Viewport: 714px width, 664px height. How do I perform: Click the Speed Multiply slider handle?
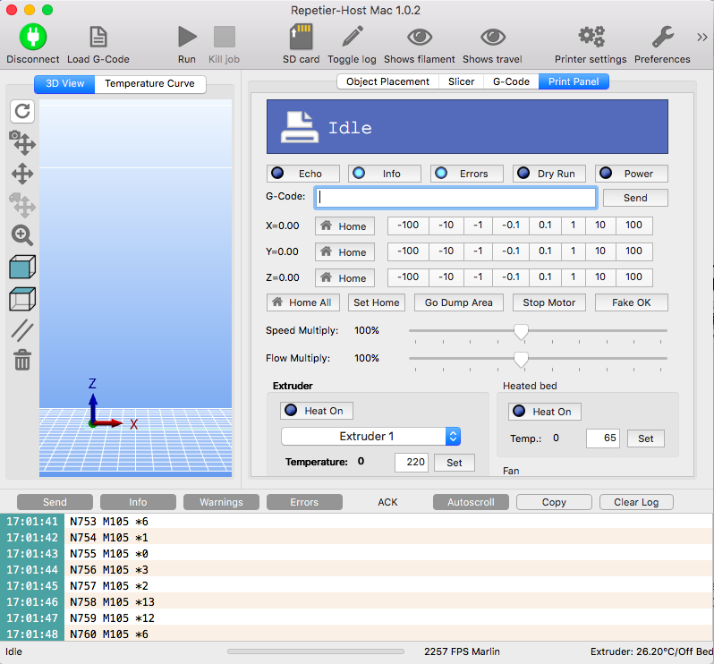521,332
